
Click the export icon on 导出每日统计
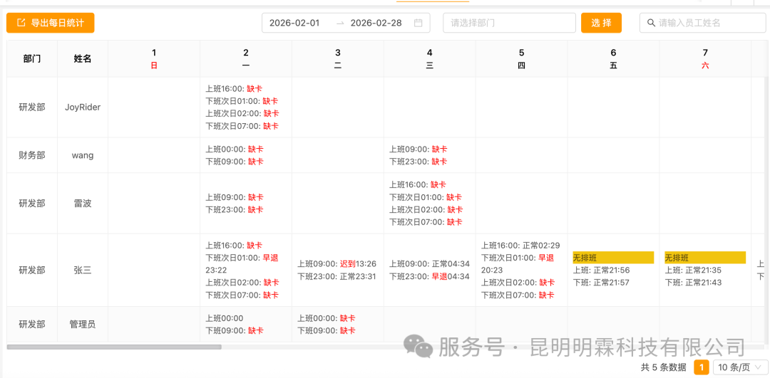click(21, 23)
